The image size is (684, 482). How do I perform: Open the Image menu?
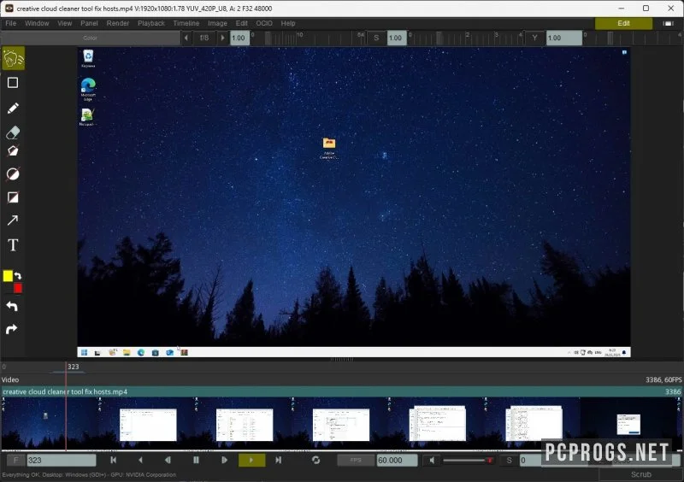217,23
